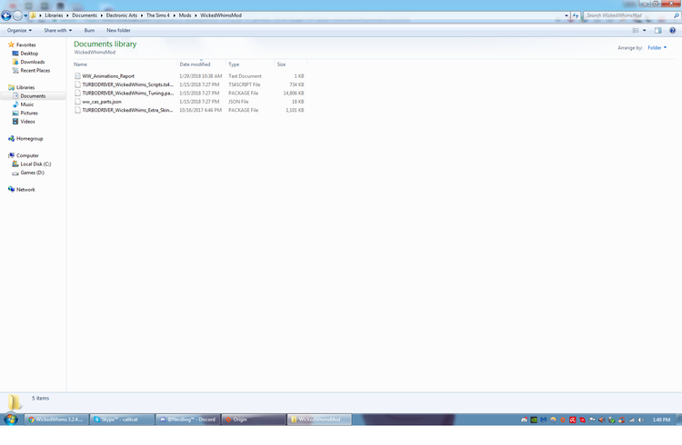Open the Share with menu
The height and width of the screenshot is (445, 682).
point(58,30)
